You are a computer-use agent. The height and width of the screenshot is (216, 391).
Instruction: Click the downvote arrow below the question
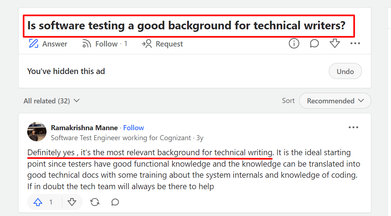pyautogui.click(x=334, y=43)
